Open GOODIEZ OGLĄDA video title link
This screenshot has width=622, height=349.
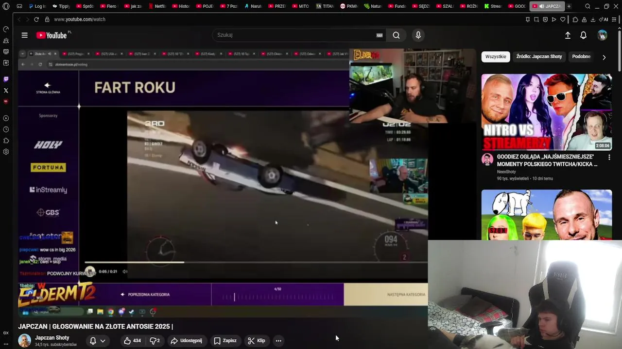[x=547, y=160]
